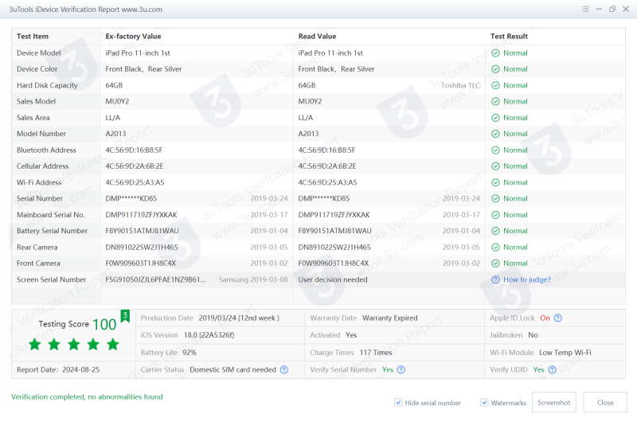Click the Toshiba TLC label

tap(460, 85)
